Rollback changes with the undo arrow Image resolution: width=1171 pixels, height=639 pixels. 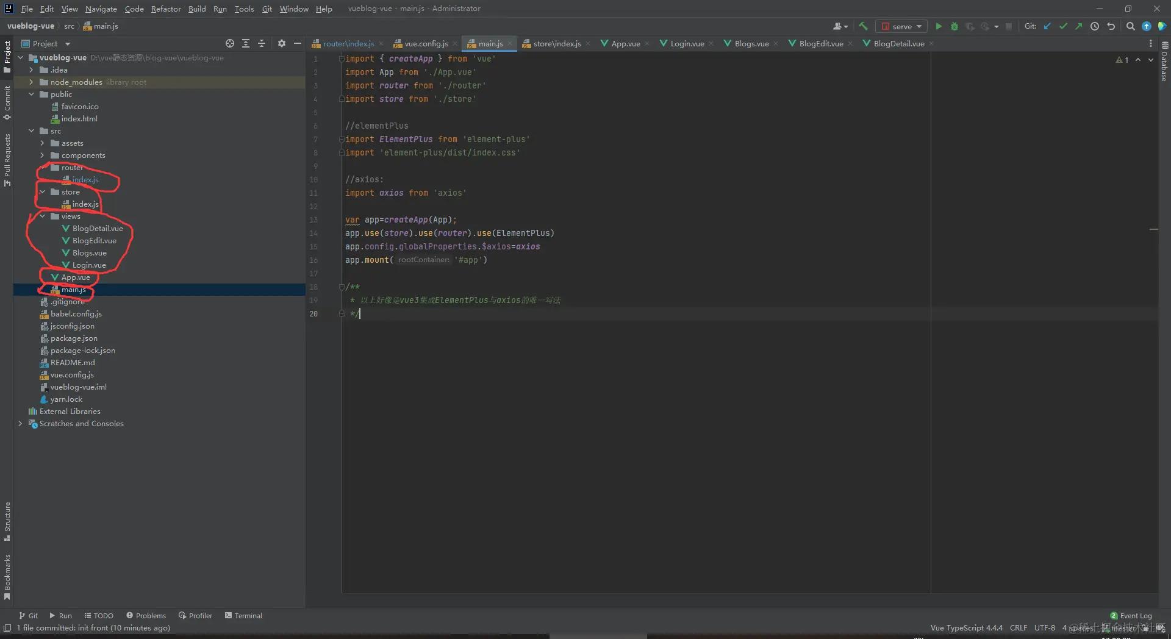[x=1111, y=26]
